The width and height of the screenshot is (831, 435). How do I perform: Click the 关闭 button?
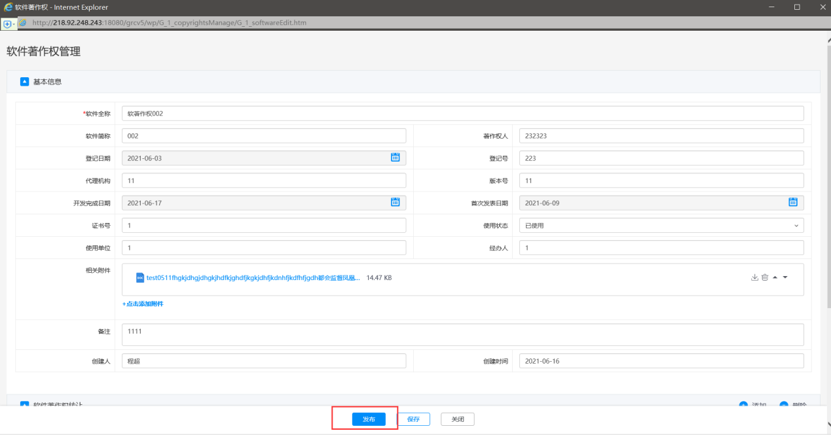457,419
